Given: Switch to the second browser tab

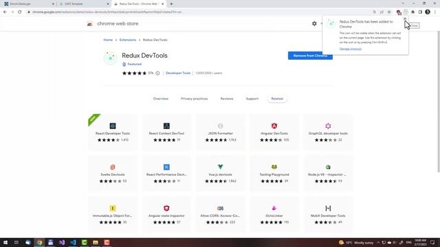Looking at the screenshot, I should tap(84, 4).
